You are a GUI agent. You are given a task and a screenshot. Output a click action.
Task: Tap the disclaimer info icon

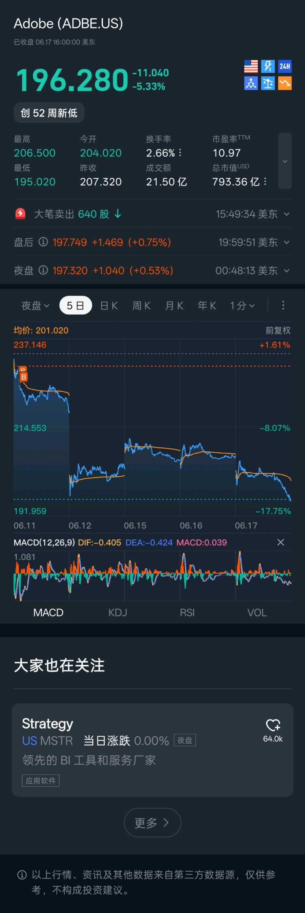coord(22,874)
